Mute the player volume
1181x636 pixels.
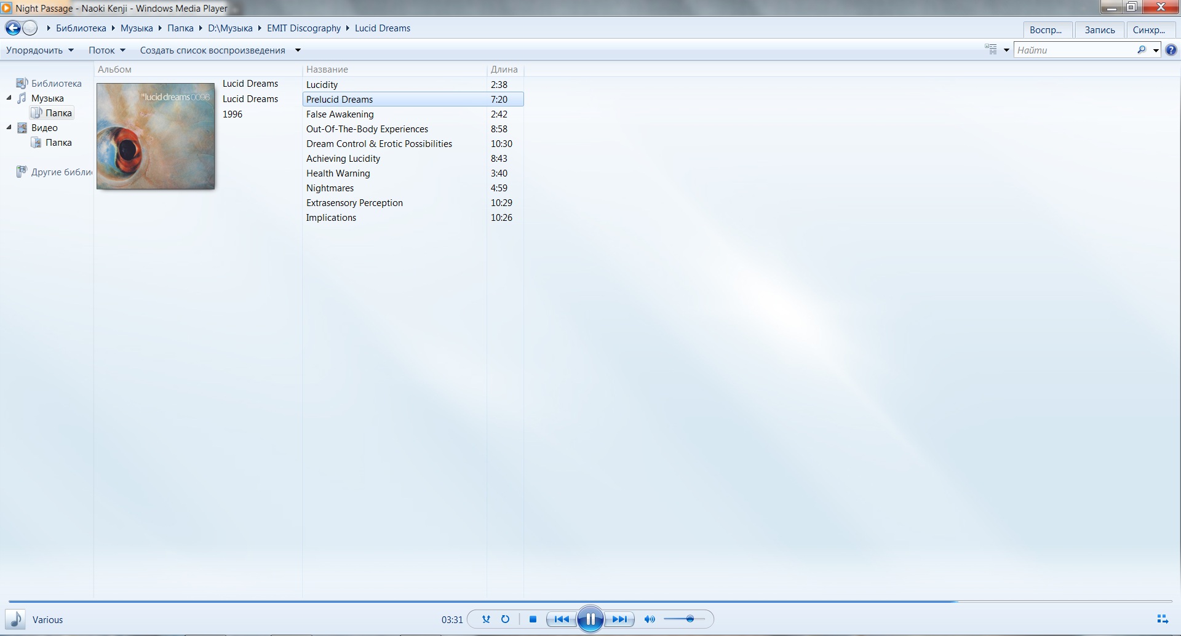pyautogui.click(x=650, y=619)
